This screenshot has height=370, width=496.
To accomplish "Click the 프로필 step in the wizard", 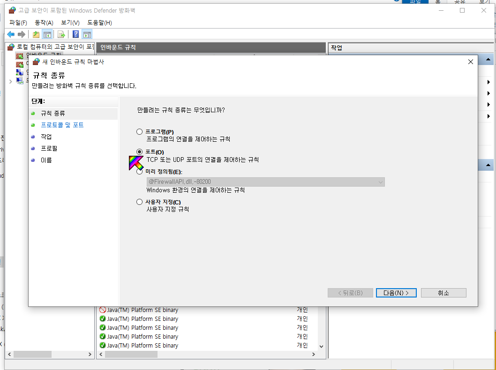I will pos(49,148).
